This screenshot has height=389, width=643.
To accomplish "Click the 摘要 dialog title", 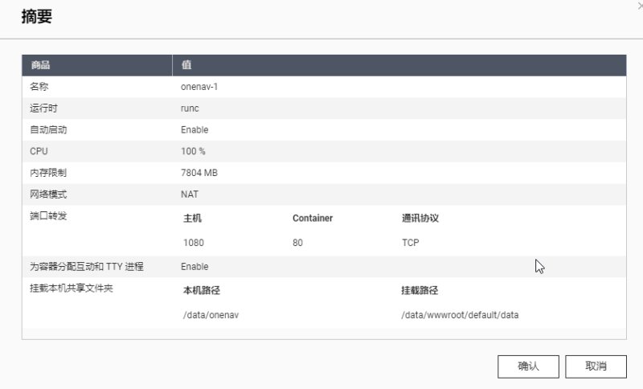I will (x=37, y=17).
